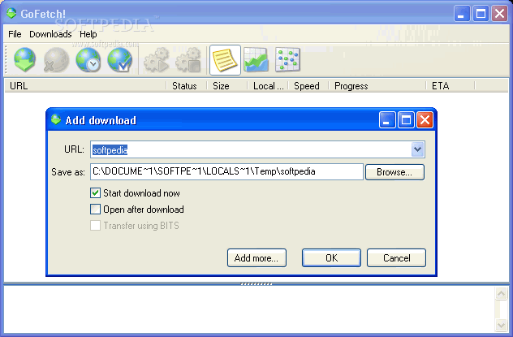Click the Add download dialog title icon
The image size is (513, 337).
pos(56,119)
